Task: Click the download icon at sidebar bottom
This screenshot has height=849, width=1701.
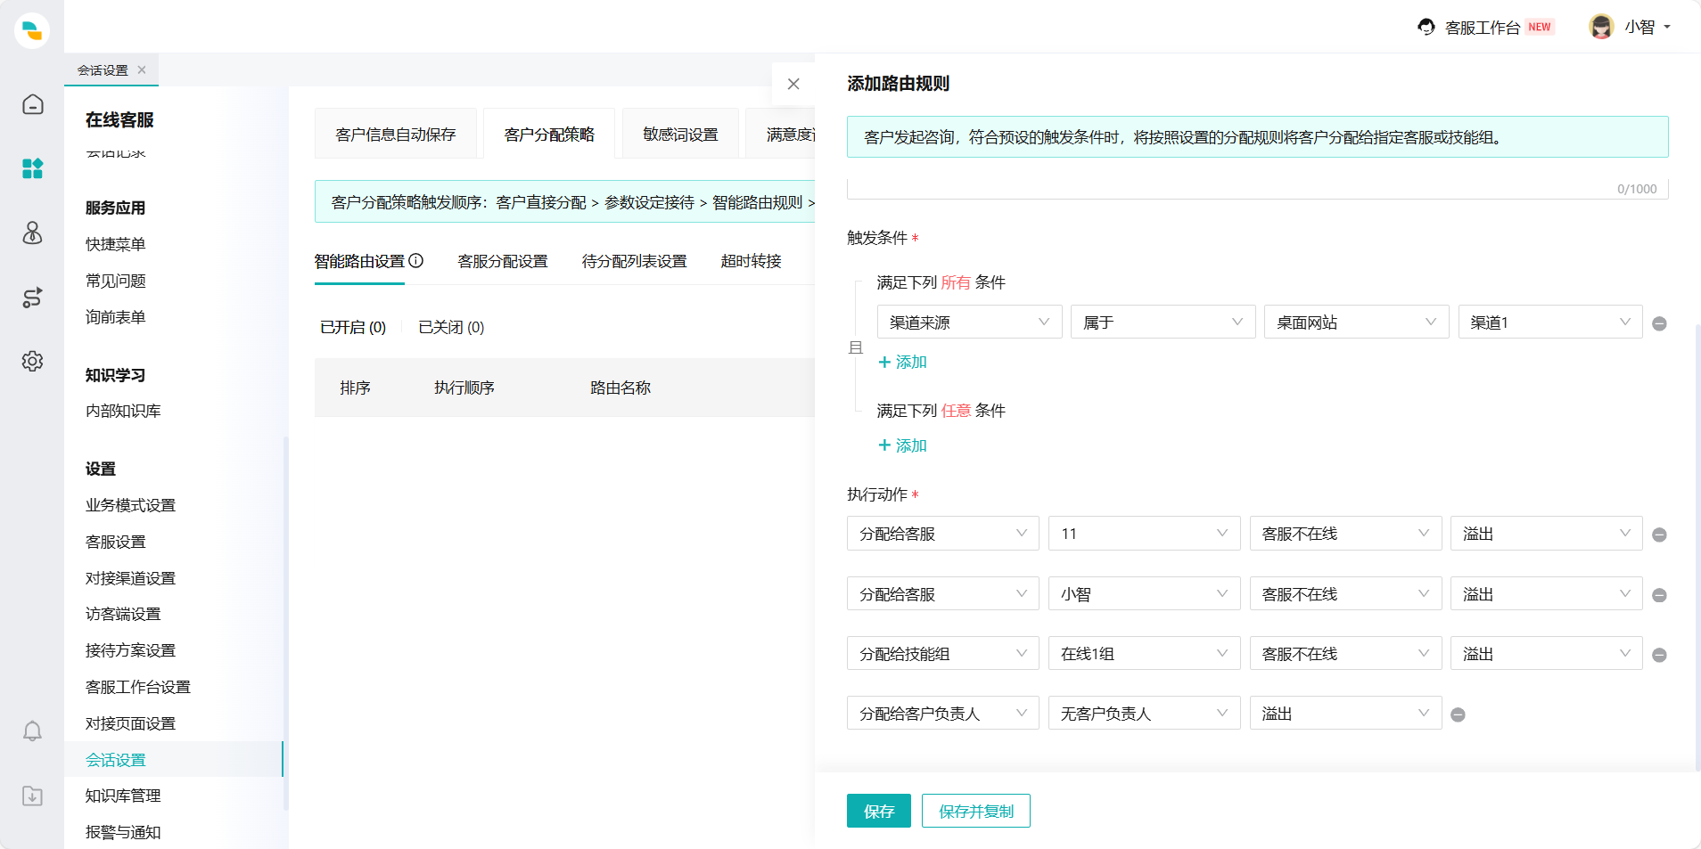Action: pos(32,796)
